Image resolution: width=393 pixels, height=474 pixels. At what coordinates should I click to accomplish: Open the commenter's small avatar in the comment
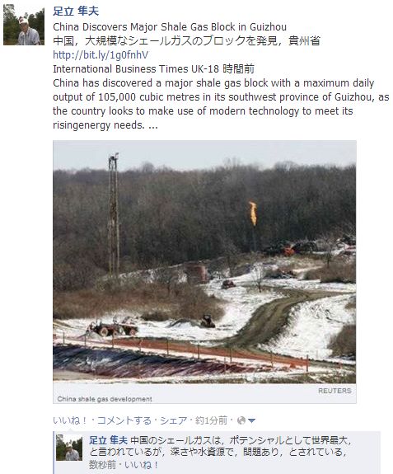(x=69, y=448)
